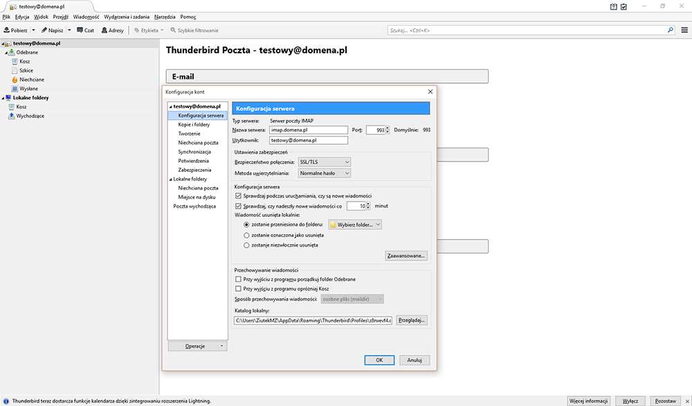Select Poczta wychodząca settings item
692x406 pixels.
click(194, 206)
